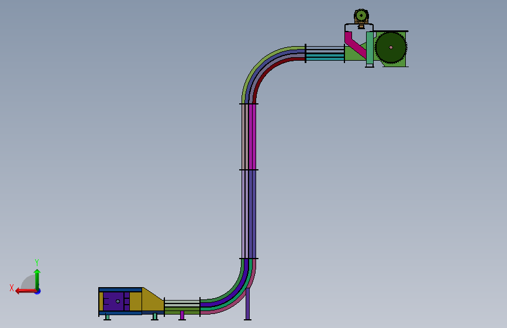Select the tall purple support leg under the lower bend
Viewport: 507px width, 328px height.
pyautogui.click(x=248, y=304)
